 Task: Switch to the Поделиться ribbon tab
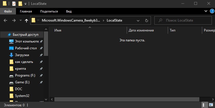pos(49,11)
